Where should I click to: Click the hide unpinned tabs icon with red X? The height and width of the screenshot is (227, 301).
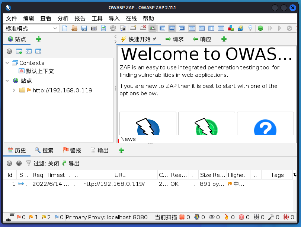143,28
